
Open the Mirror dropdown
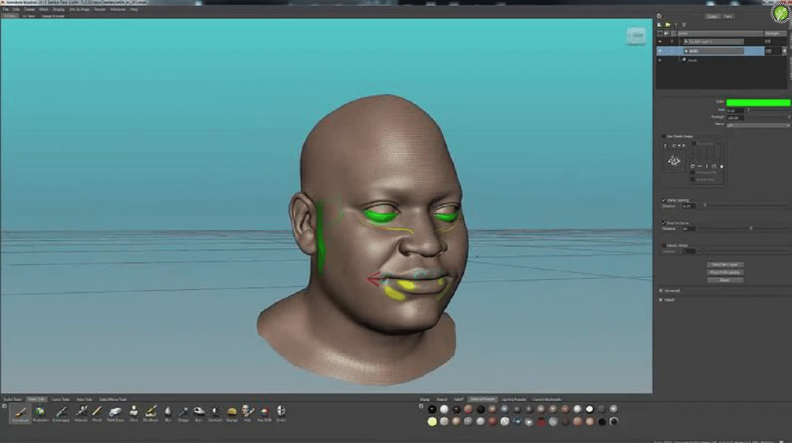coord(758,124)
